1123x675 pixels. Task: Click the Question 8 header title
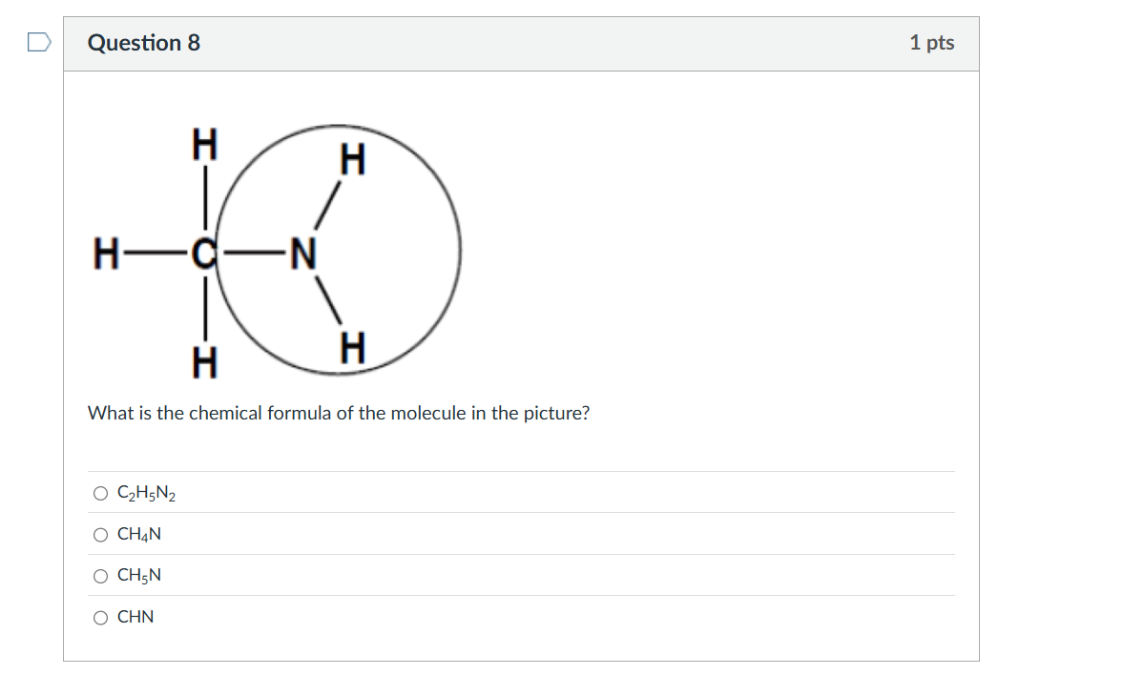point(145,42)
